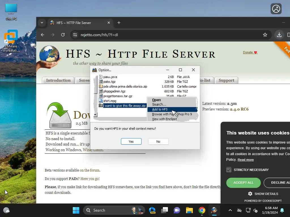The height and width of the screenshot is (217, 290).
Task: Close the HFS ~ HTTP File Server tab
Action: pyautogui.click(x=109, y=23)
